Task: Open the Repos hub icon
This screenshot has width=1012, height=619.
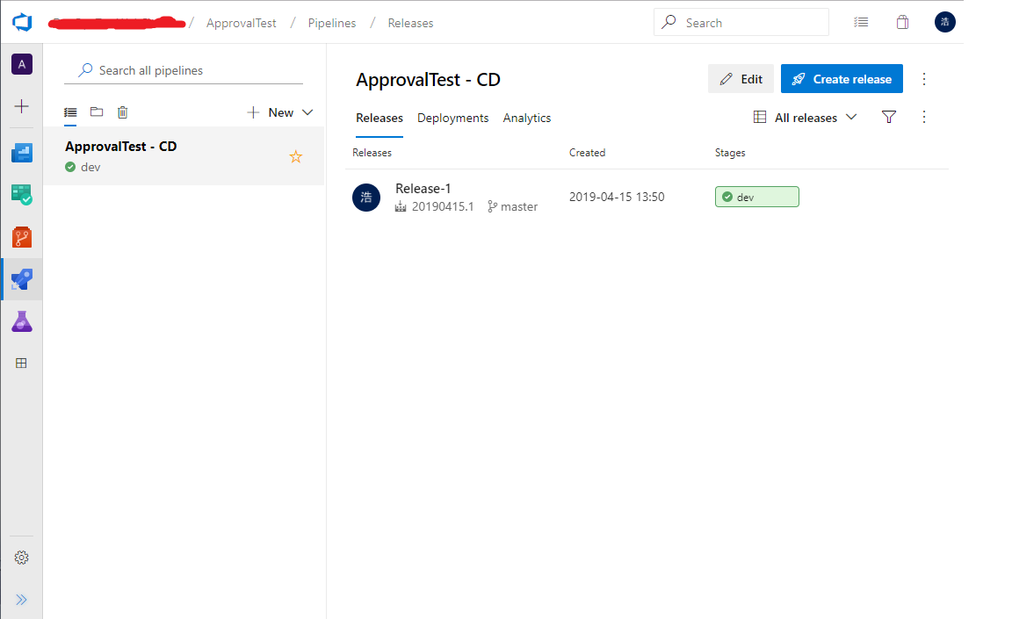Action: coord(22,237)
